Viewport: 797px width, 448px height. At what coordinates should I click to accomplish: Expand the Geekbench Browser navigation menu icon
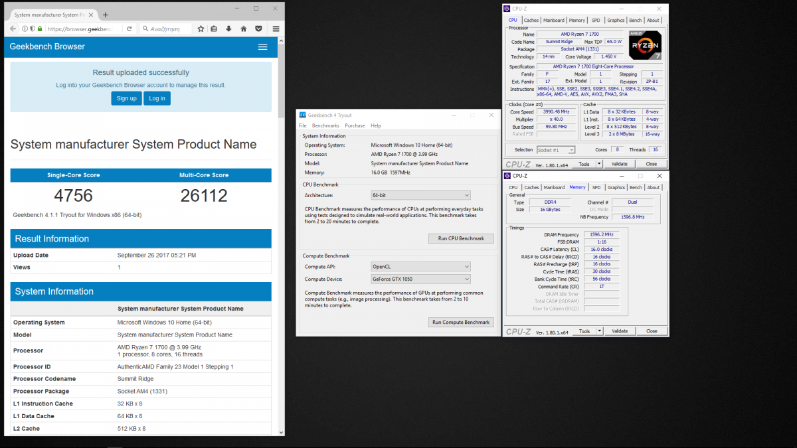pyautogui.click(x=263, y=47)
